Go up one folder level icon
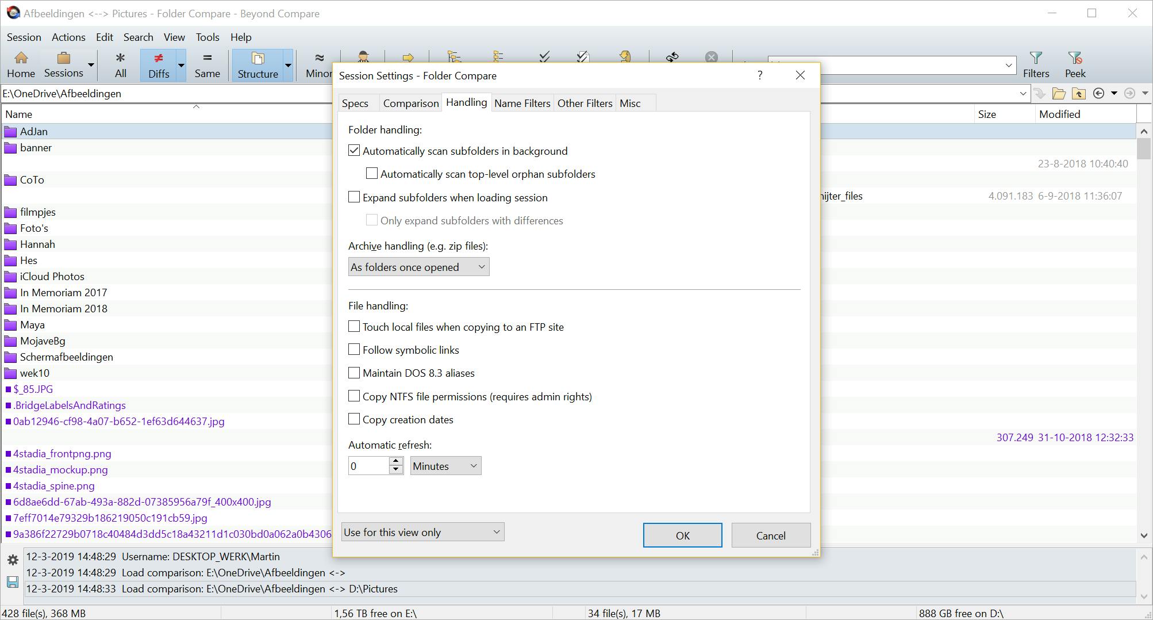1153x620 pixels. pos(1078,93)
